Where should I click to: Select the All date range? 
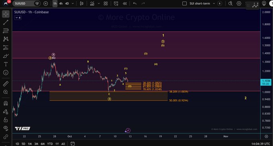point(63,144)
